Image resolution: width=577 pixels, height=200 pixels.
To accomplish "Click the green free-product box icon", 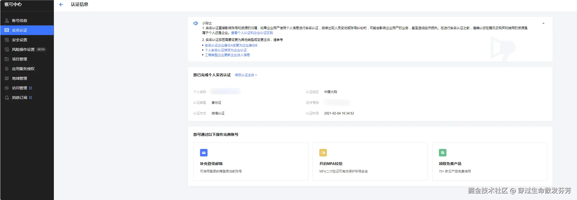I will [x=443, y=153].
